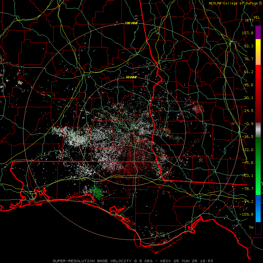Pick the blue segment of velocity scale

[258, 208]
